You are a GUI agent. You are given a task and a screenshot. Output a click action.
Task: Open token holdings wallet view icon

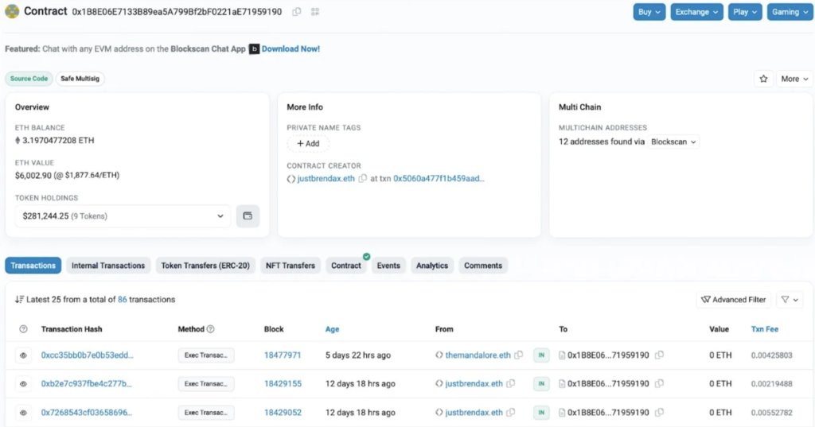248,215
